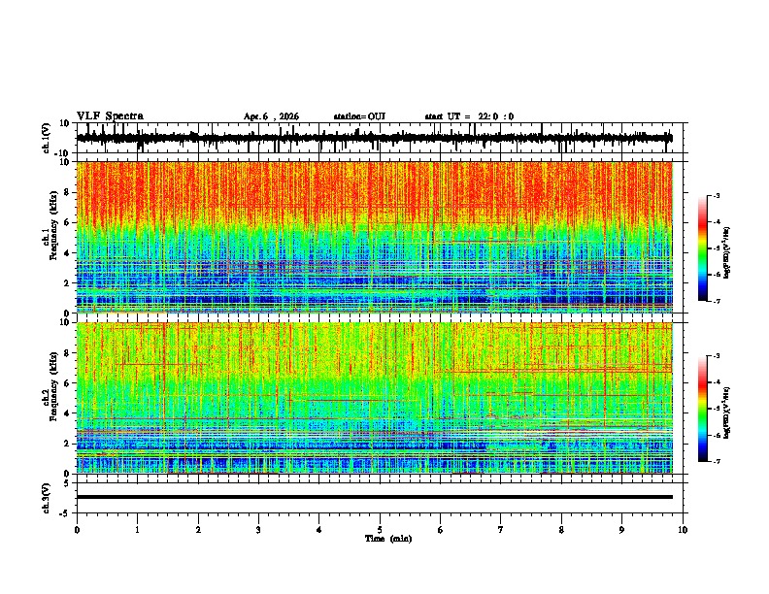
Task: Click time axis tick label "10"
Action: (683, 530)
